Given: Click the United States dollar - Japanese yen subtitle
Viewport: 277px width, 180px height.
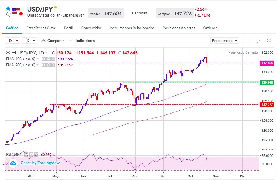Looking at the screenshot, I should pyautogui.click(x=56, y=15).
